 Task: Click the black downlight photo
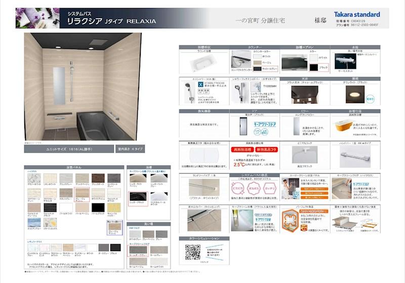pos(355,95)
